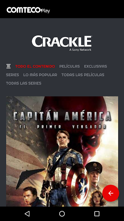Click the 'A Sony Network' tagline
This screenshot has height=221, width=124.
(x=80, y=50)
